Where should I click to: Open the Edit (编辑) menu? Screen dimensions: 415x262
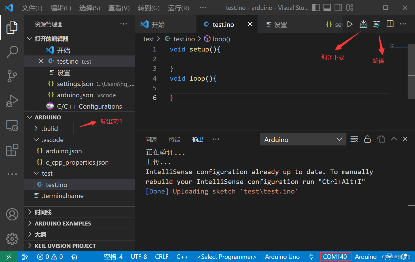tap(61, 8)
